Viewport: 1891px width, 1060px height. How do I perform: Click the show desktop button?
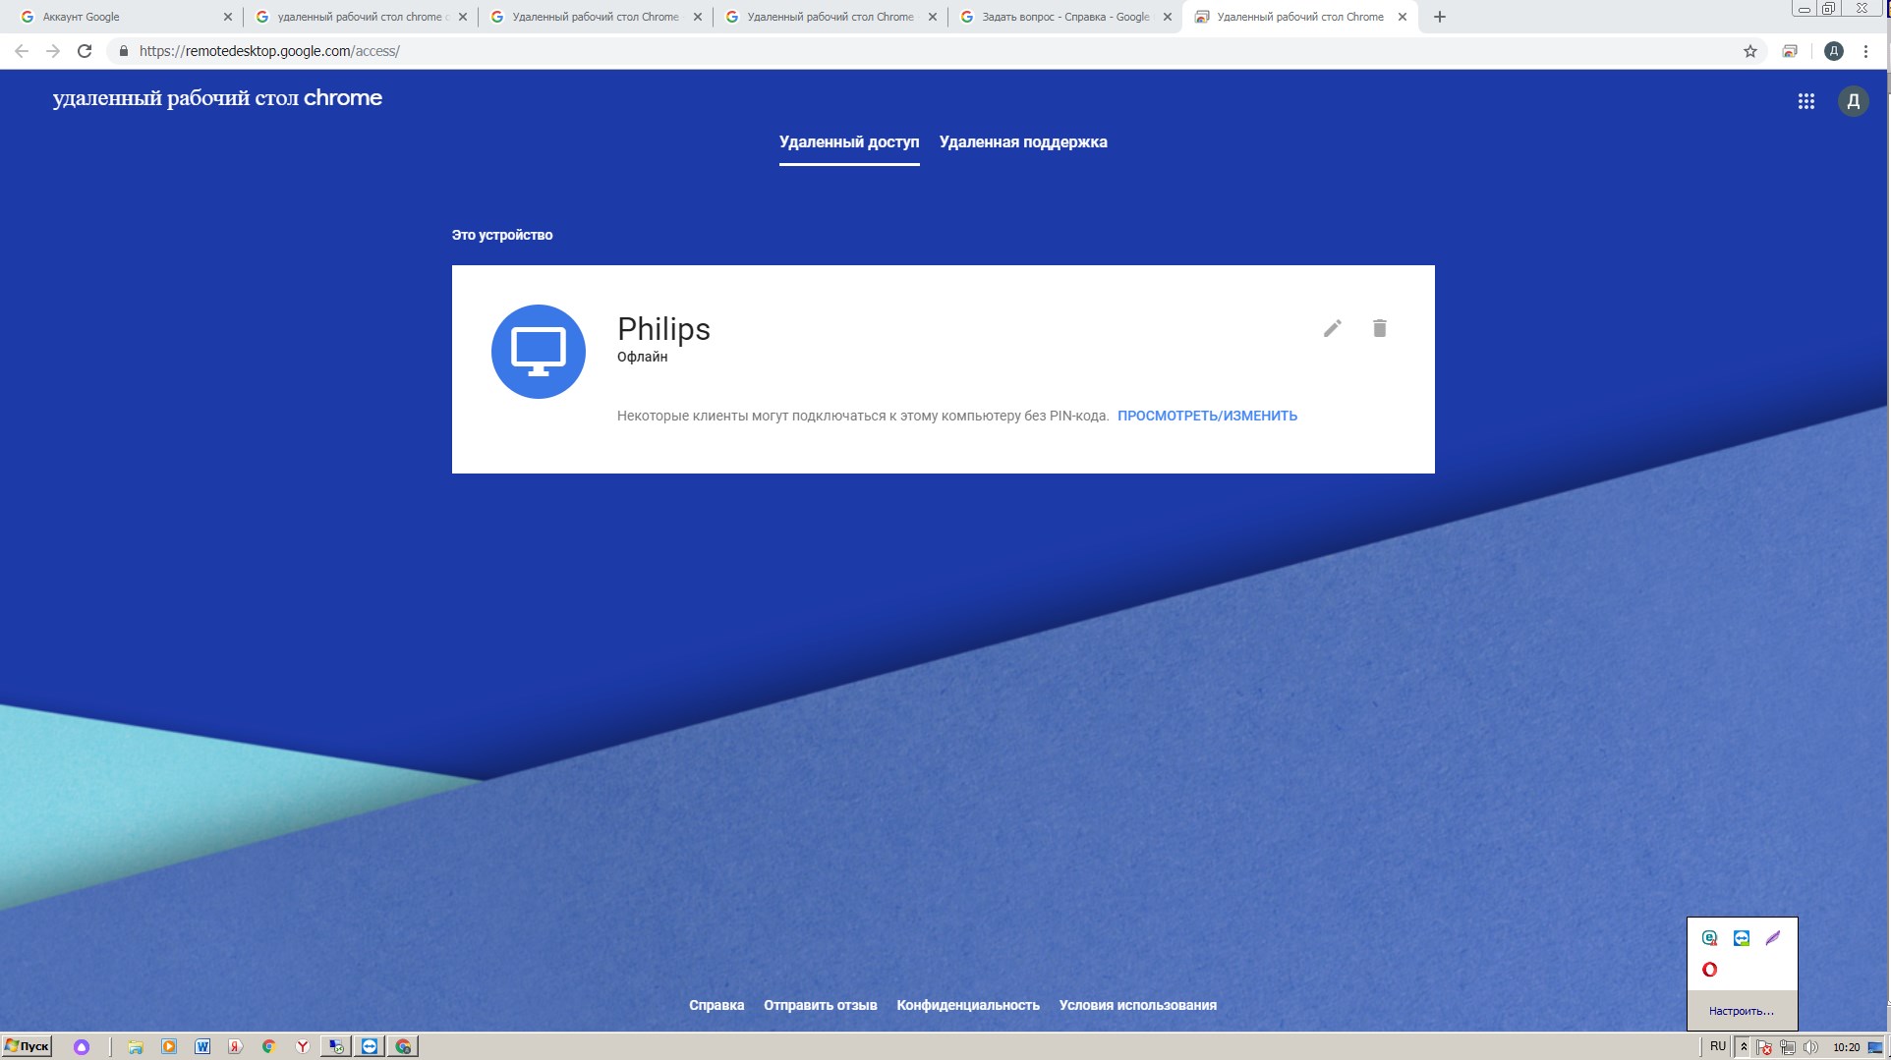coord(1875,1047)
